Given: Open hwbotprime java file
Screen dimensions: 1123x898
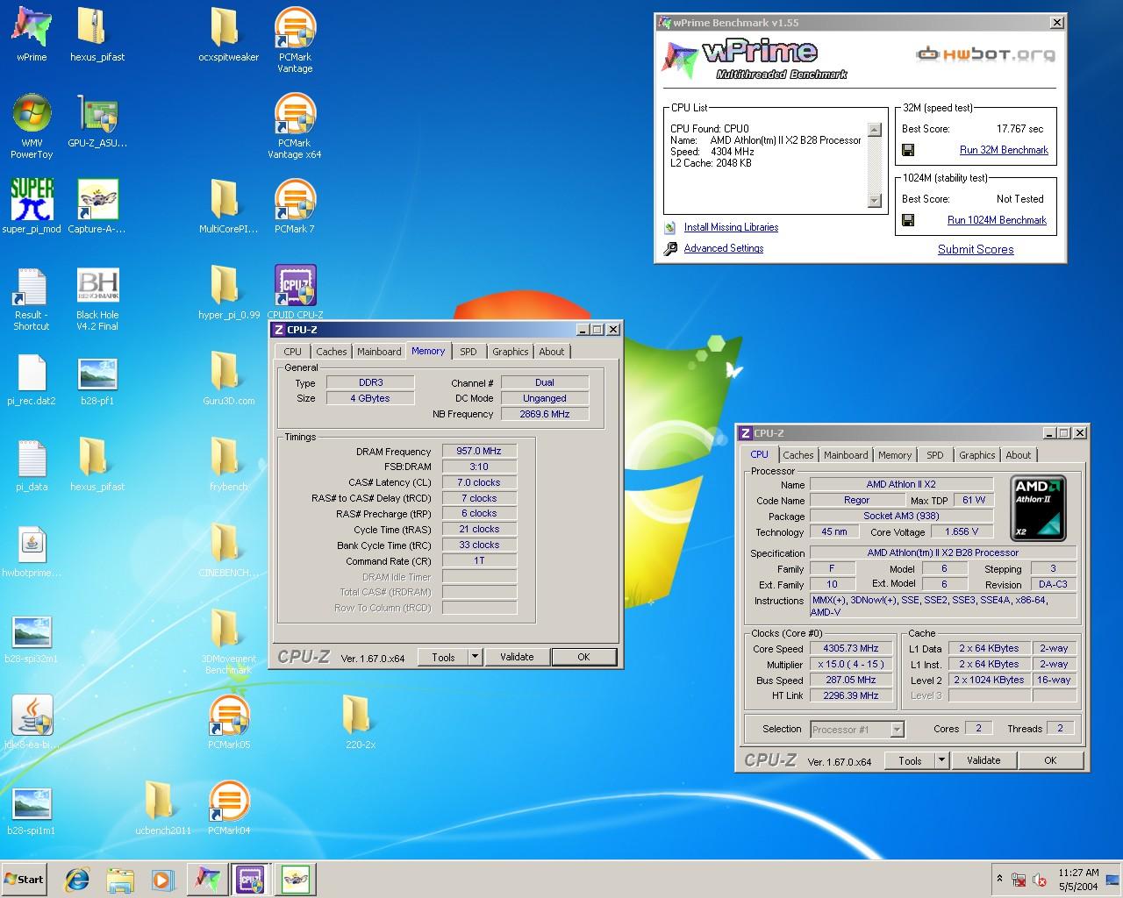Looking at the screenshot, I should (x=32, y=550).
